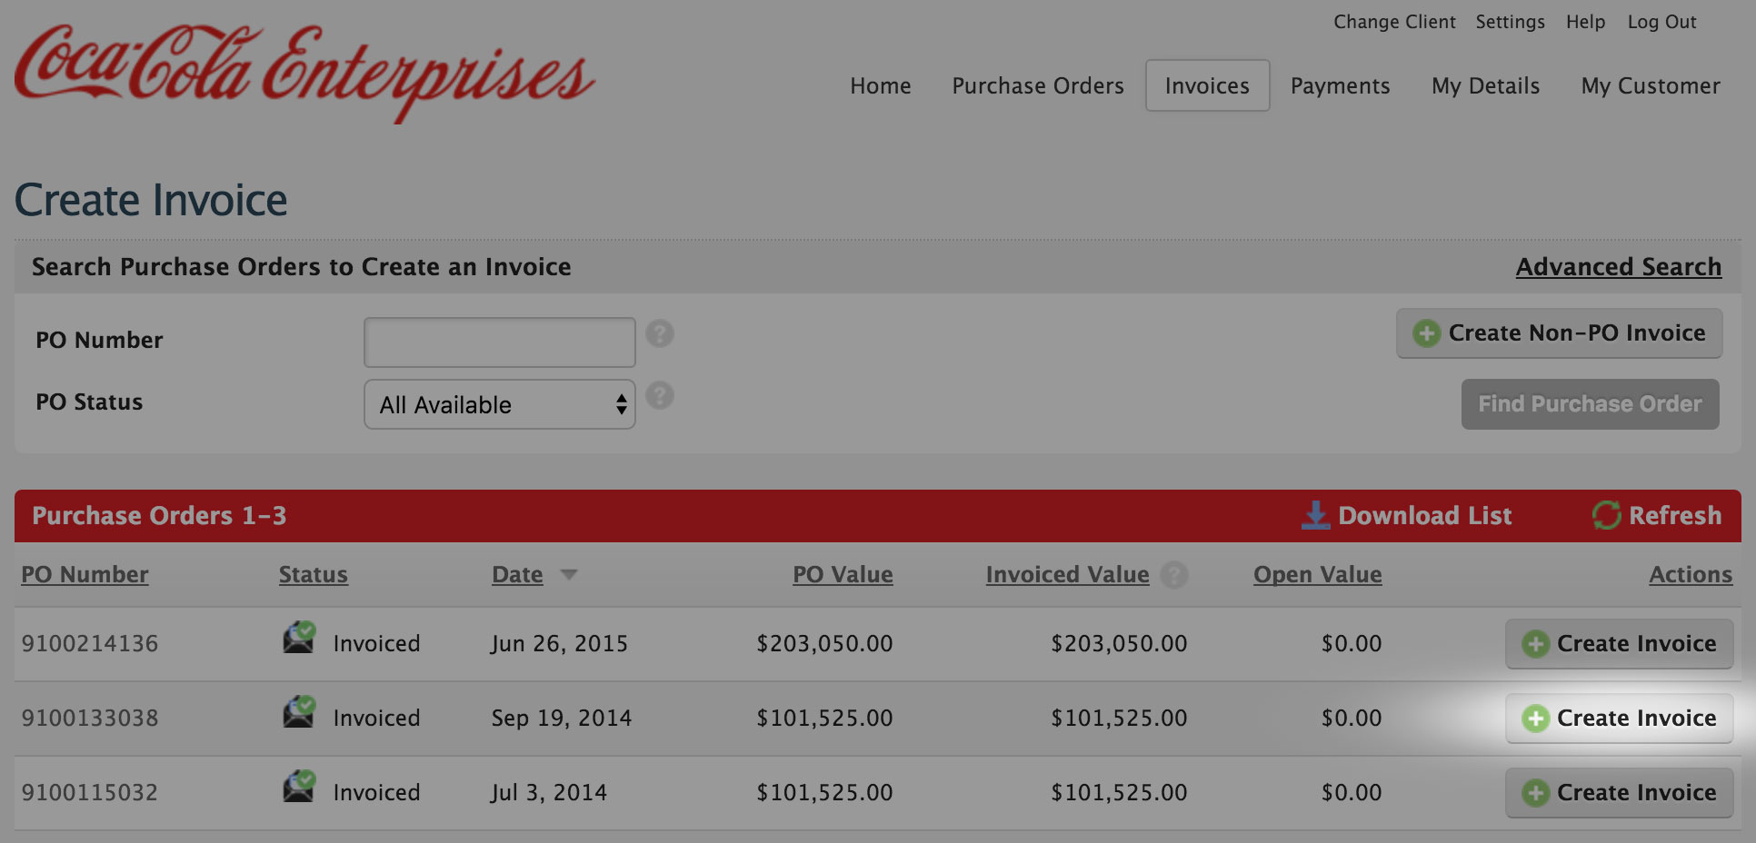Open the Advanced Search link

point(1618,266)
